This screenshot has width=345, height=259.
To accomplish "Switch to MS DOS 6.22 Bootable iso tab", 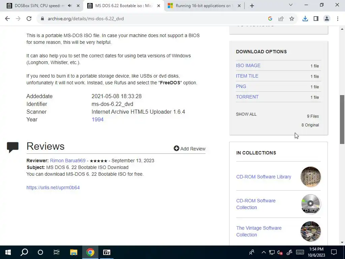I will pos(123,6).
